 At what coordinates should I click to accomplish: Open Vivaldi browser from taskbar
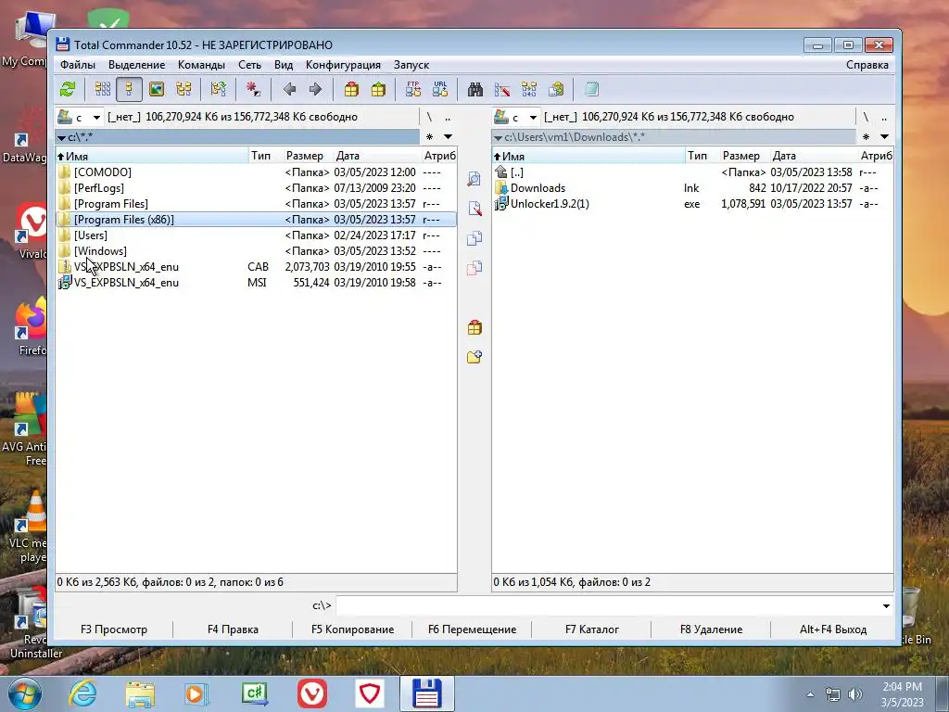tap(312, 693)
